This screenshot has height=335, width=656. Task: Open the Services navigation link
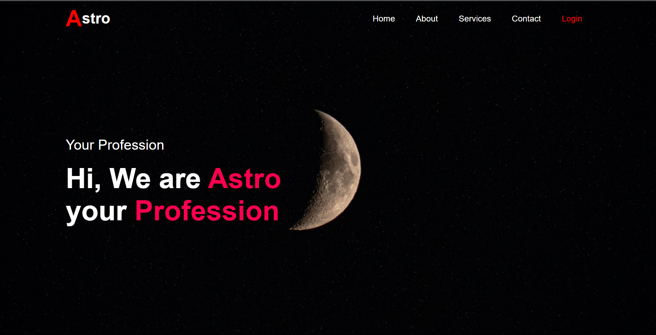[474, 19]
